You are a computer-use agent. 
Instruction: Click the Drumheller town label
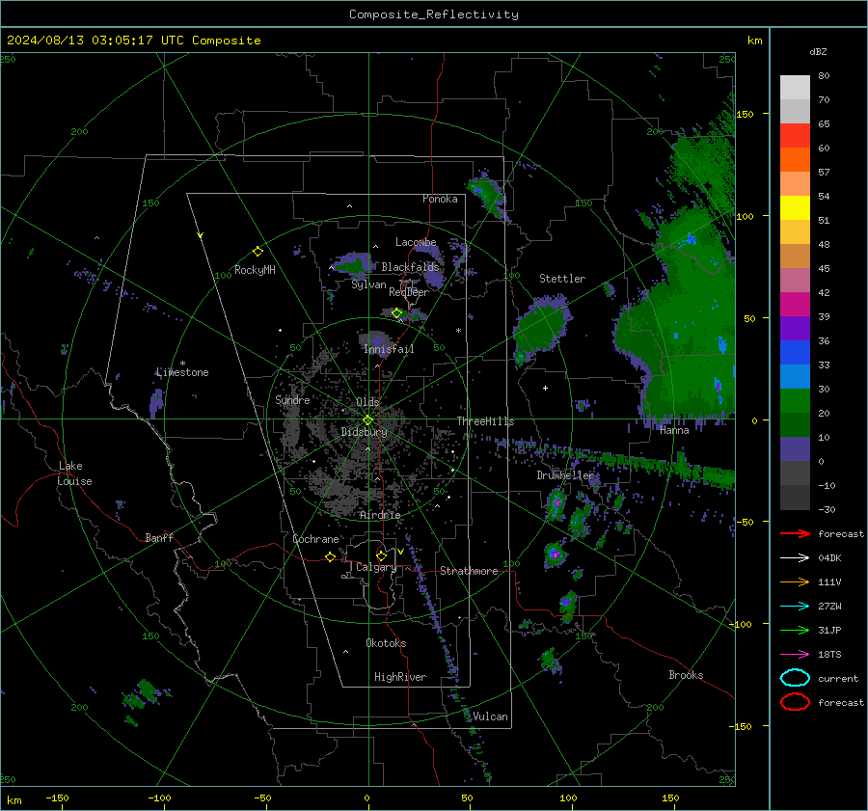564,475
